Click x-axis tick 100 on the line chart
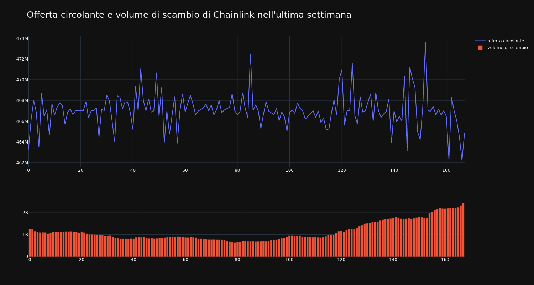Viewport: 534px width, 285px height. [x=289, y=170]
